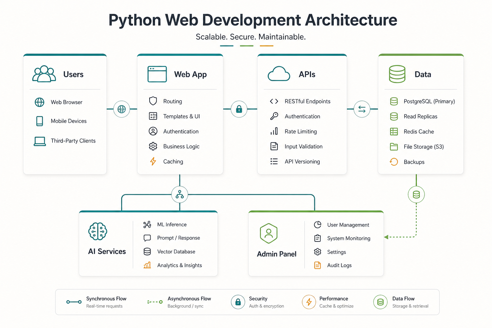Click the Users card heading
Screen dimensions: 492x328
point(73,74)
